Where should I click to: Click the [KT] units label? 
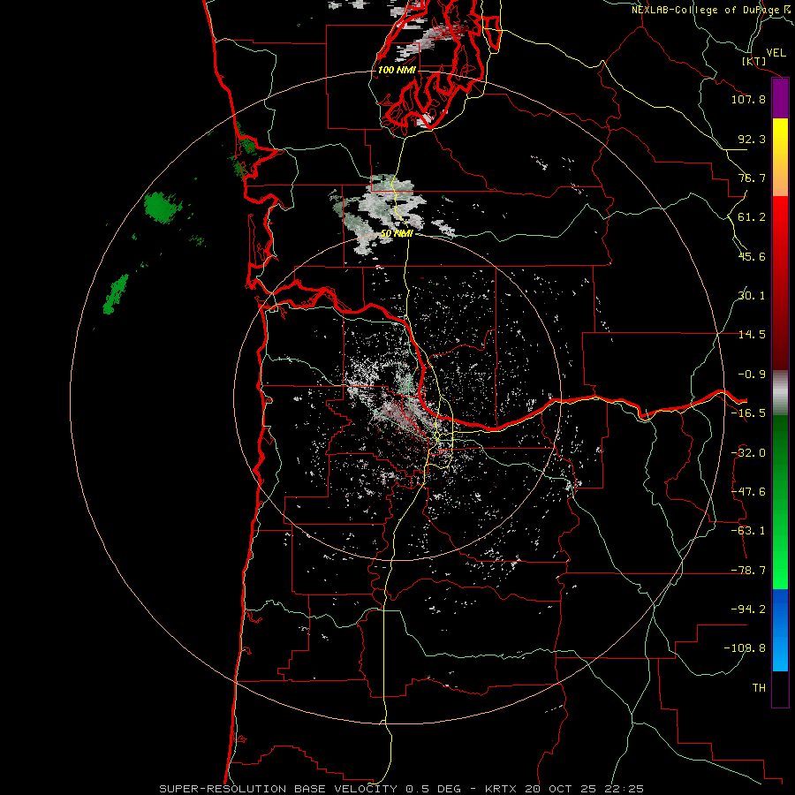[754, 61]
